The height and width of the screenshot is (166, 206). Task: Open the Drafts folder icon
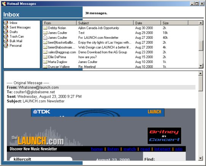(6, 32)
